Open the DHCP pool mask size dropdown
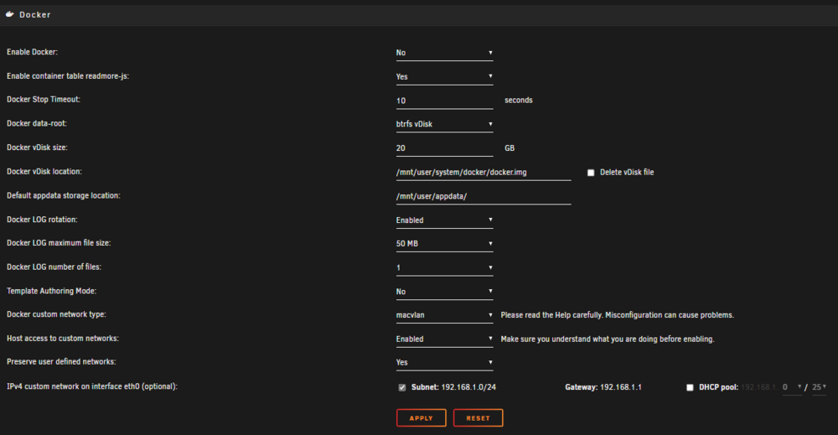 (819, 387)
